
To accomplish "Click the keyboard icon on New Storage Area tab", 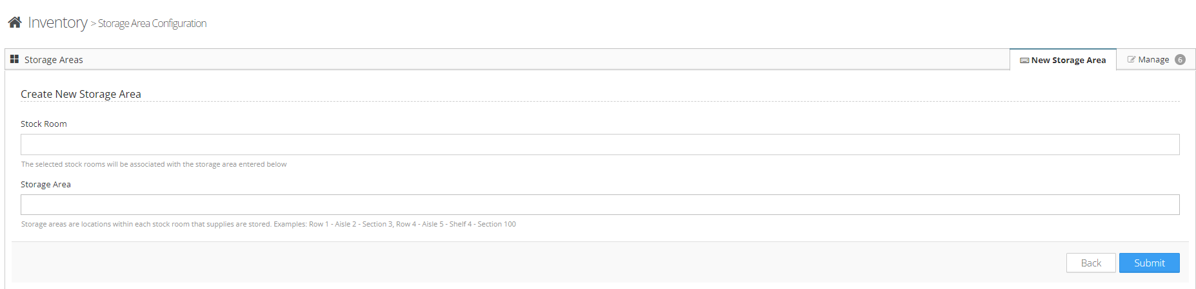I will point(1024,61).
